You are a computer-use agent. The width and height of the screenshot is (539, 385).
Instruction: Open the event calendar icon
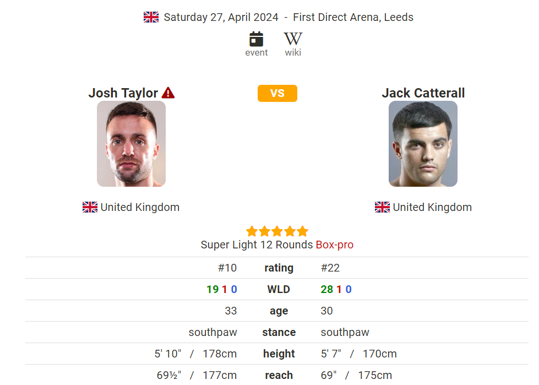(x=256, y=39)
